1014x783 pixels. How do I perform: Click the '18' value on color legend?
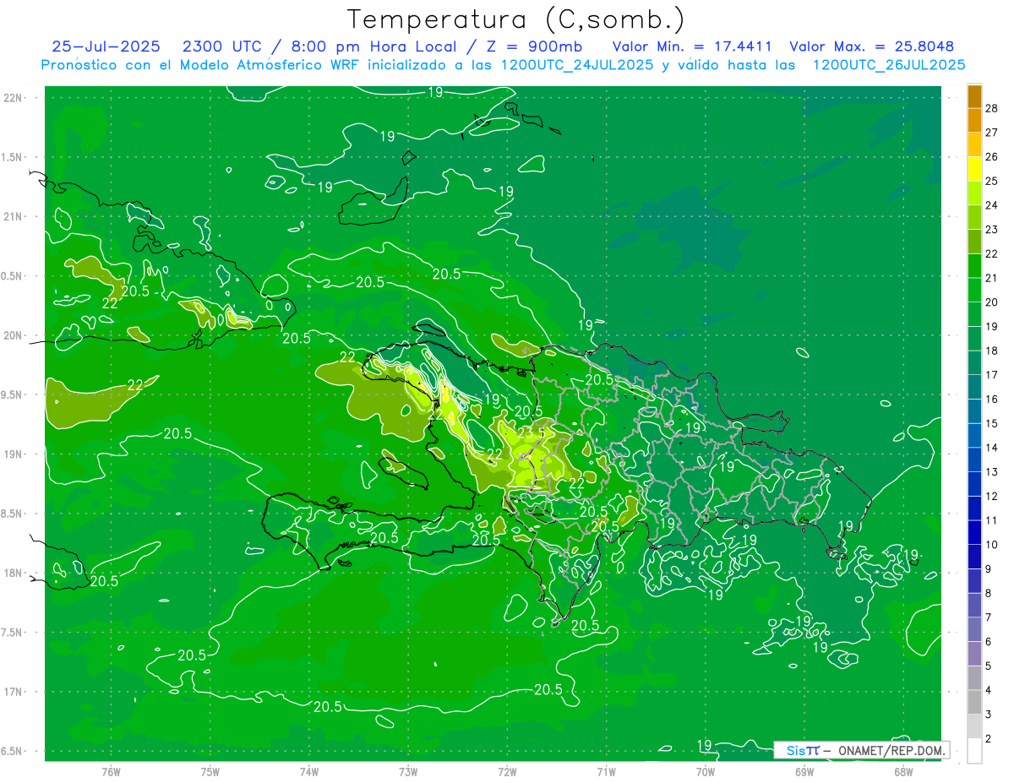point(992,351)
